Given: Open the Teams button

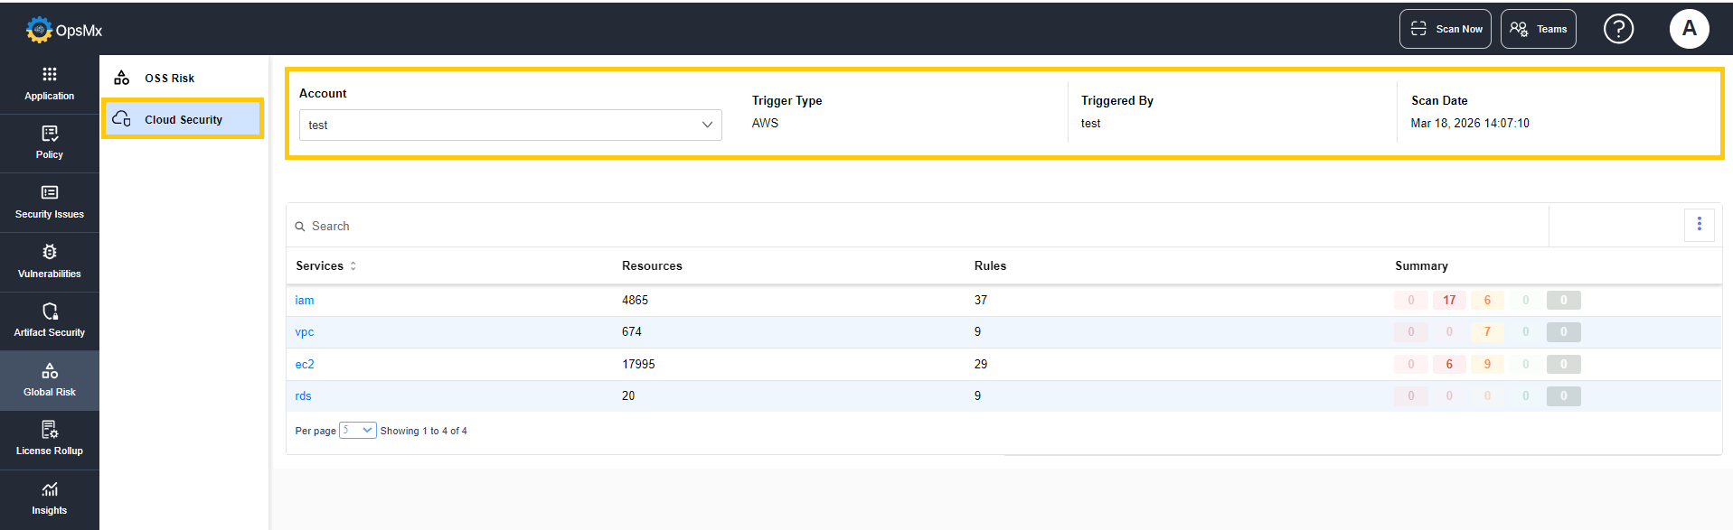Looking at the screenshot, I should [x=1538, y=29].
